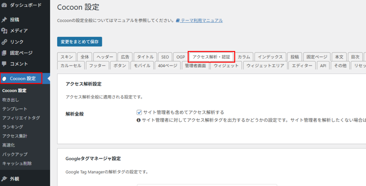Toggle サイト管理者も含めてアクセス解析する checkbox
This screenshot has height=186, width=366.
click(x=139, y=112)
